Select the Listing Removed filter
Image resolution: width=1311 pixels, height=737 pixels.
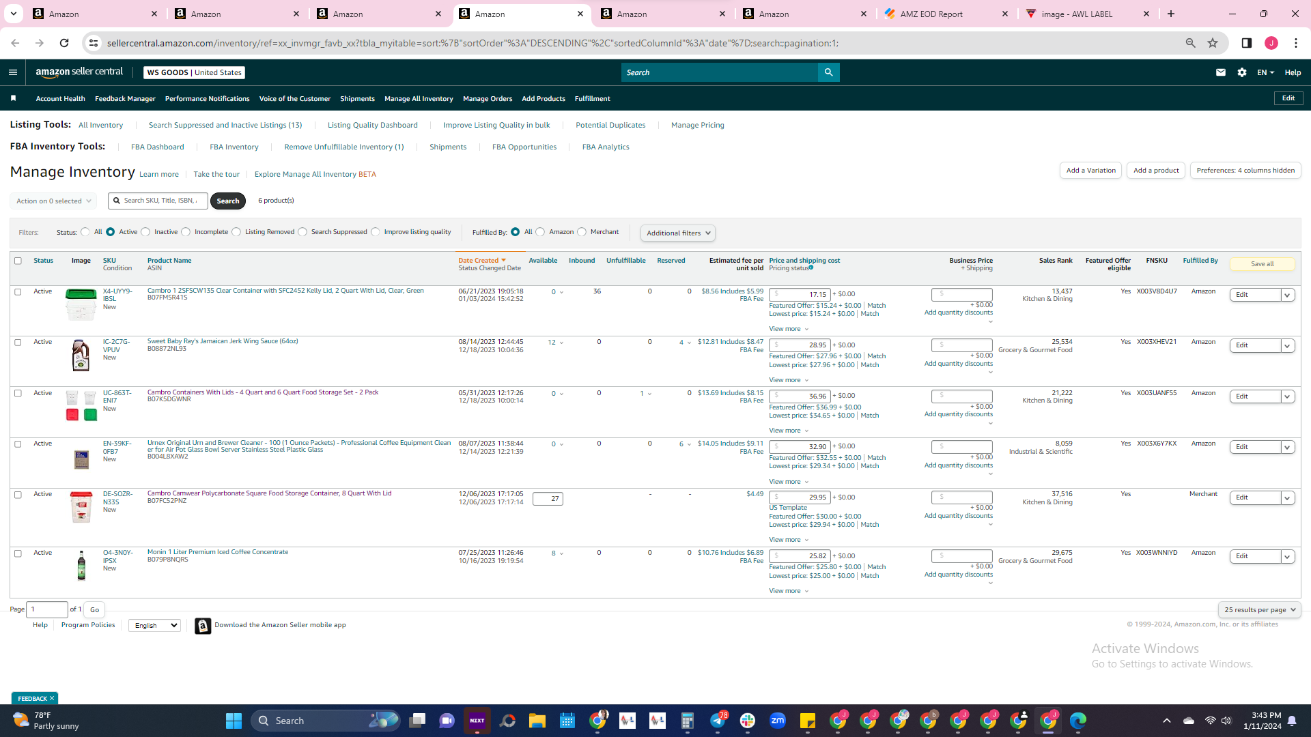click(236, 232)
